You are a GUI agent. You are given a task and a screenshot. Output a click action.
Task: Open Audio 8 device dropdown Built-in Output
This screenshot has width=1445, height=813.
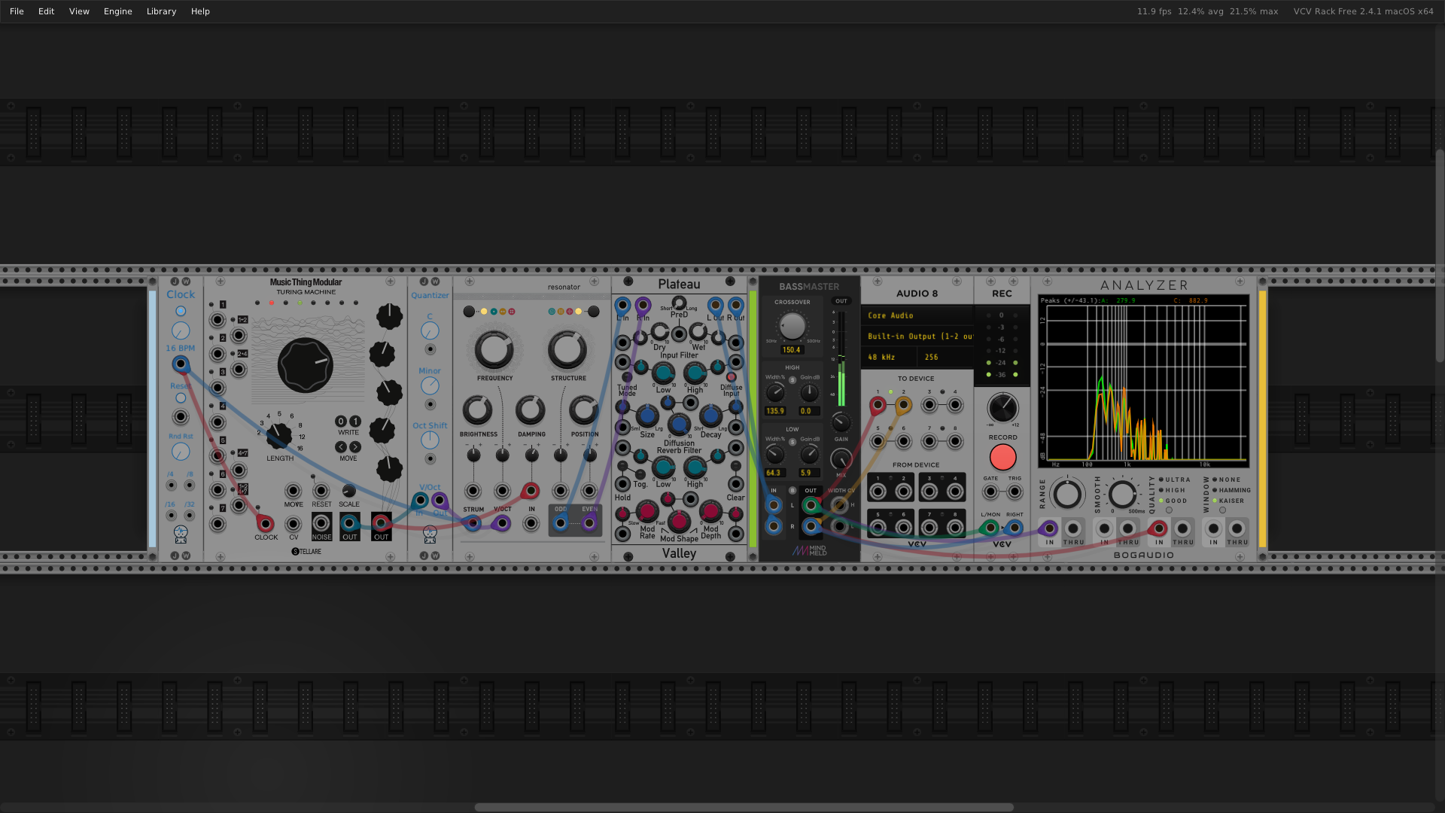918,336
